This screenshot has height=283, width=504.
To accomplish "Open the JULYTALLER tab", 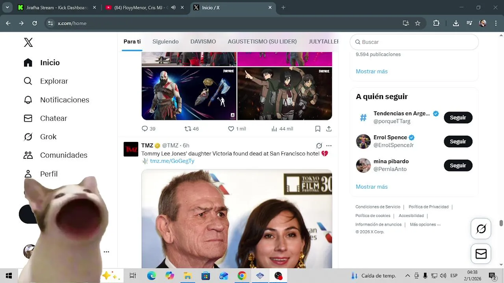I will [x=324, y=42].
